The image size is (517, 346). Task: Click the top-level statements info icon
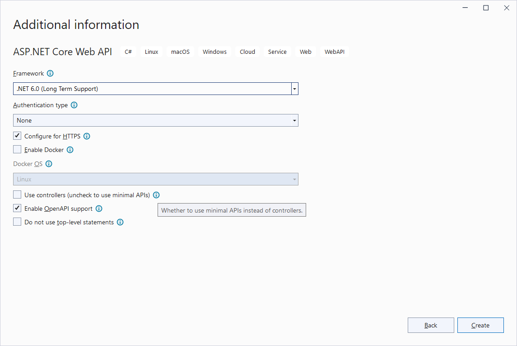click(120, 222)
